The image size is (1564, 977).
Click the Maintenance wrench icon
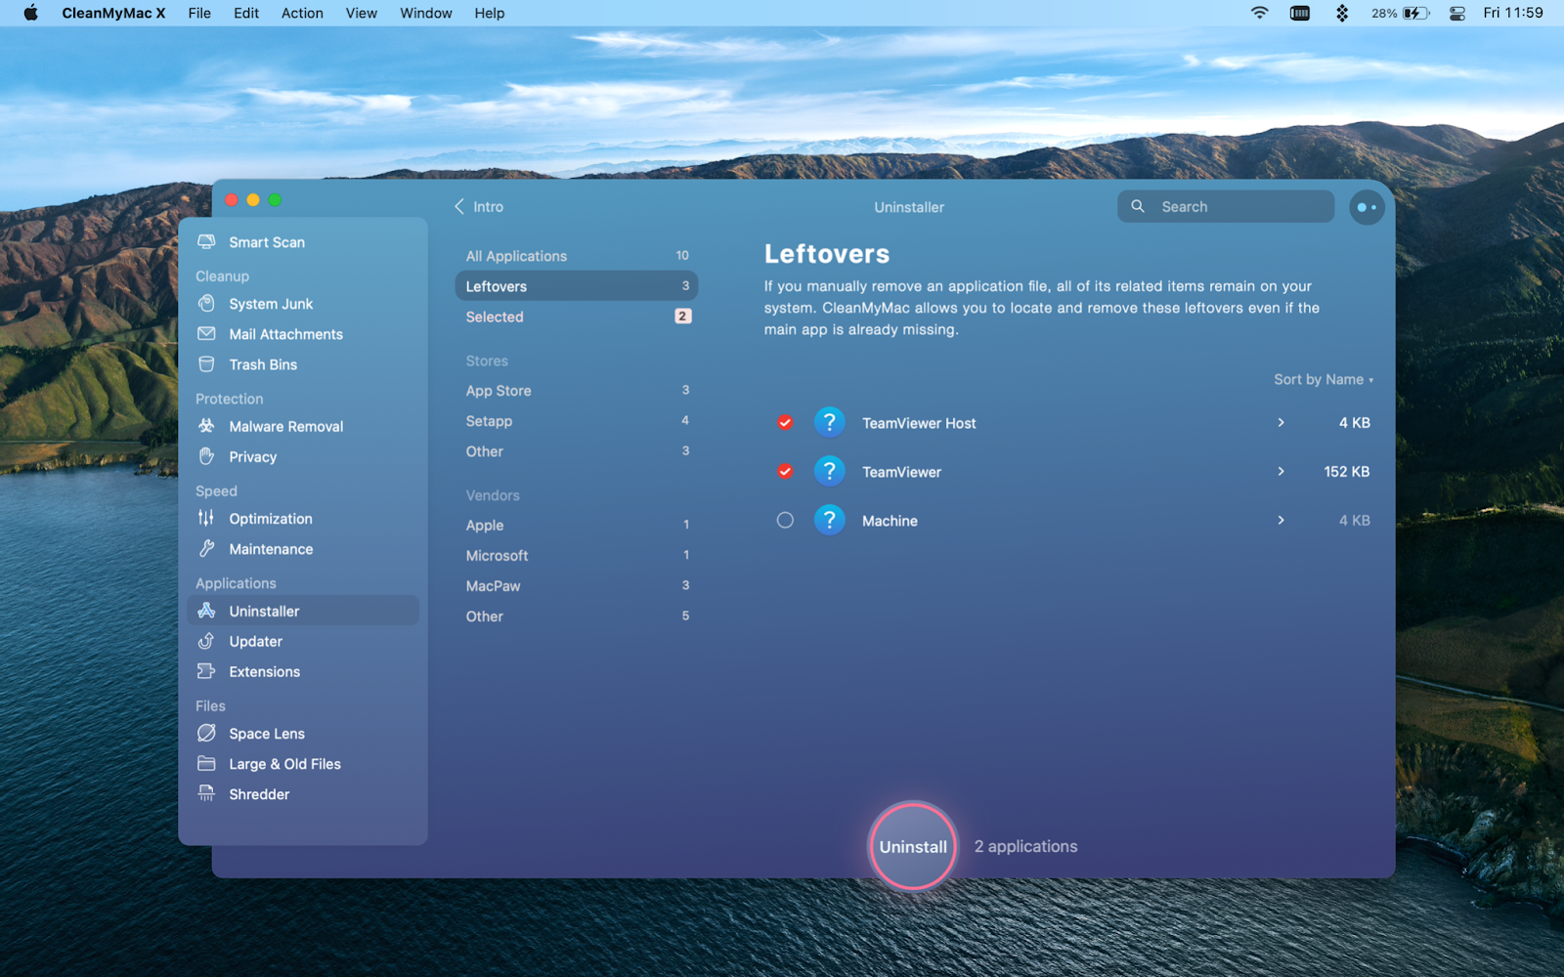(x=206, y=548)
